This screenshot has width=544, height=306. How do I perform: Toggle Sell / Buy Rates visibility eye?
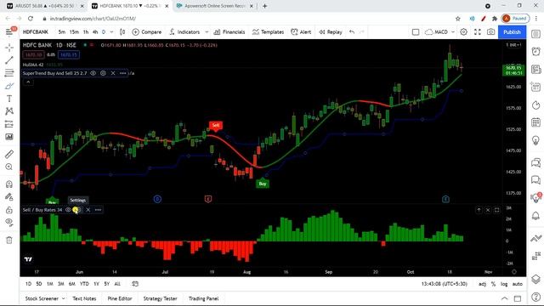point(68,210)
